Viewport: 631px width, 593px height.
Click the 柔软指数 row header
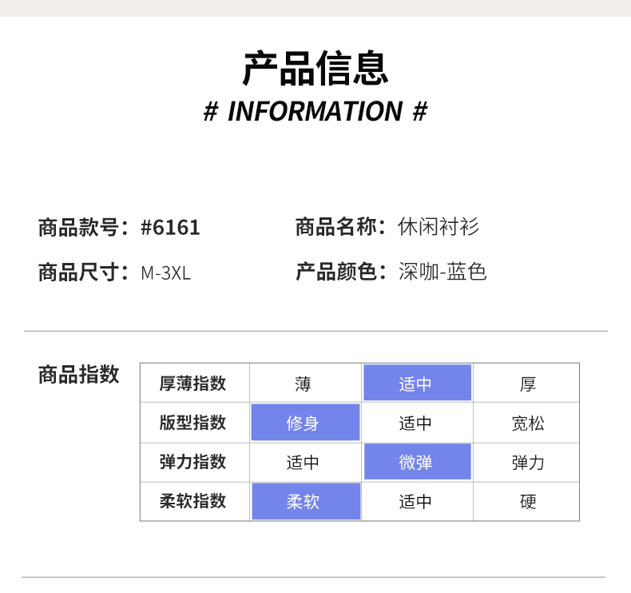tap(193, 501)
